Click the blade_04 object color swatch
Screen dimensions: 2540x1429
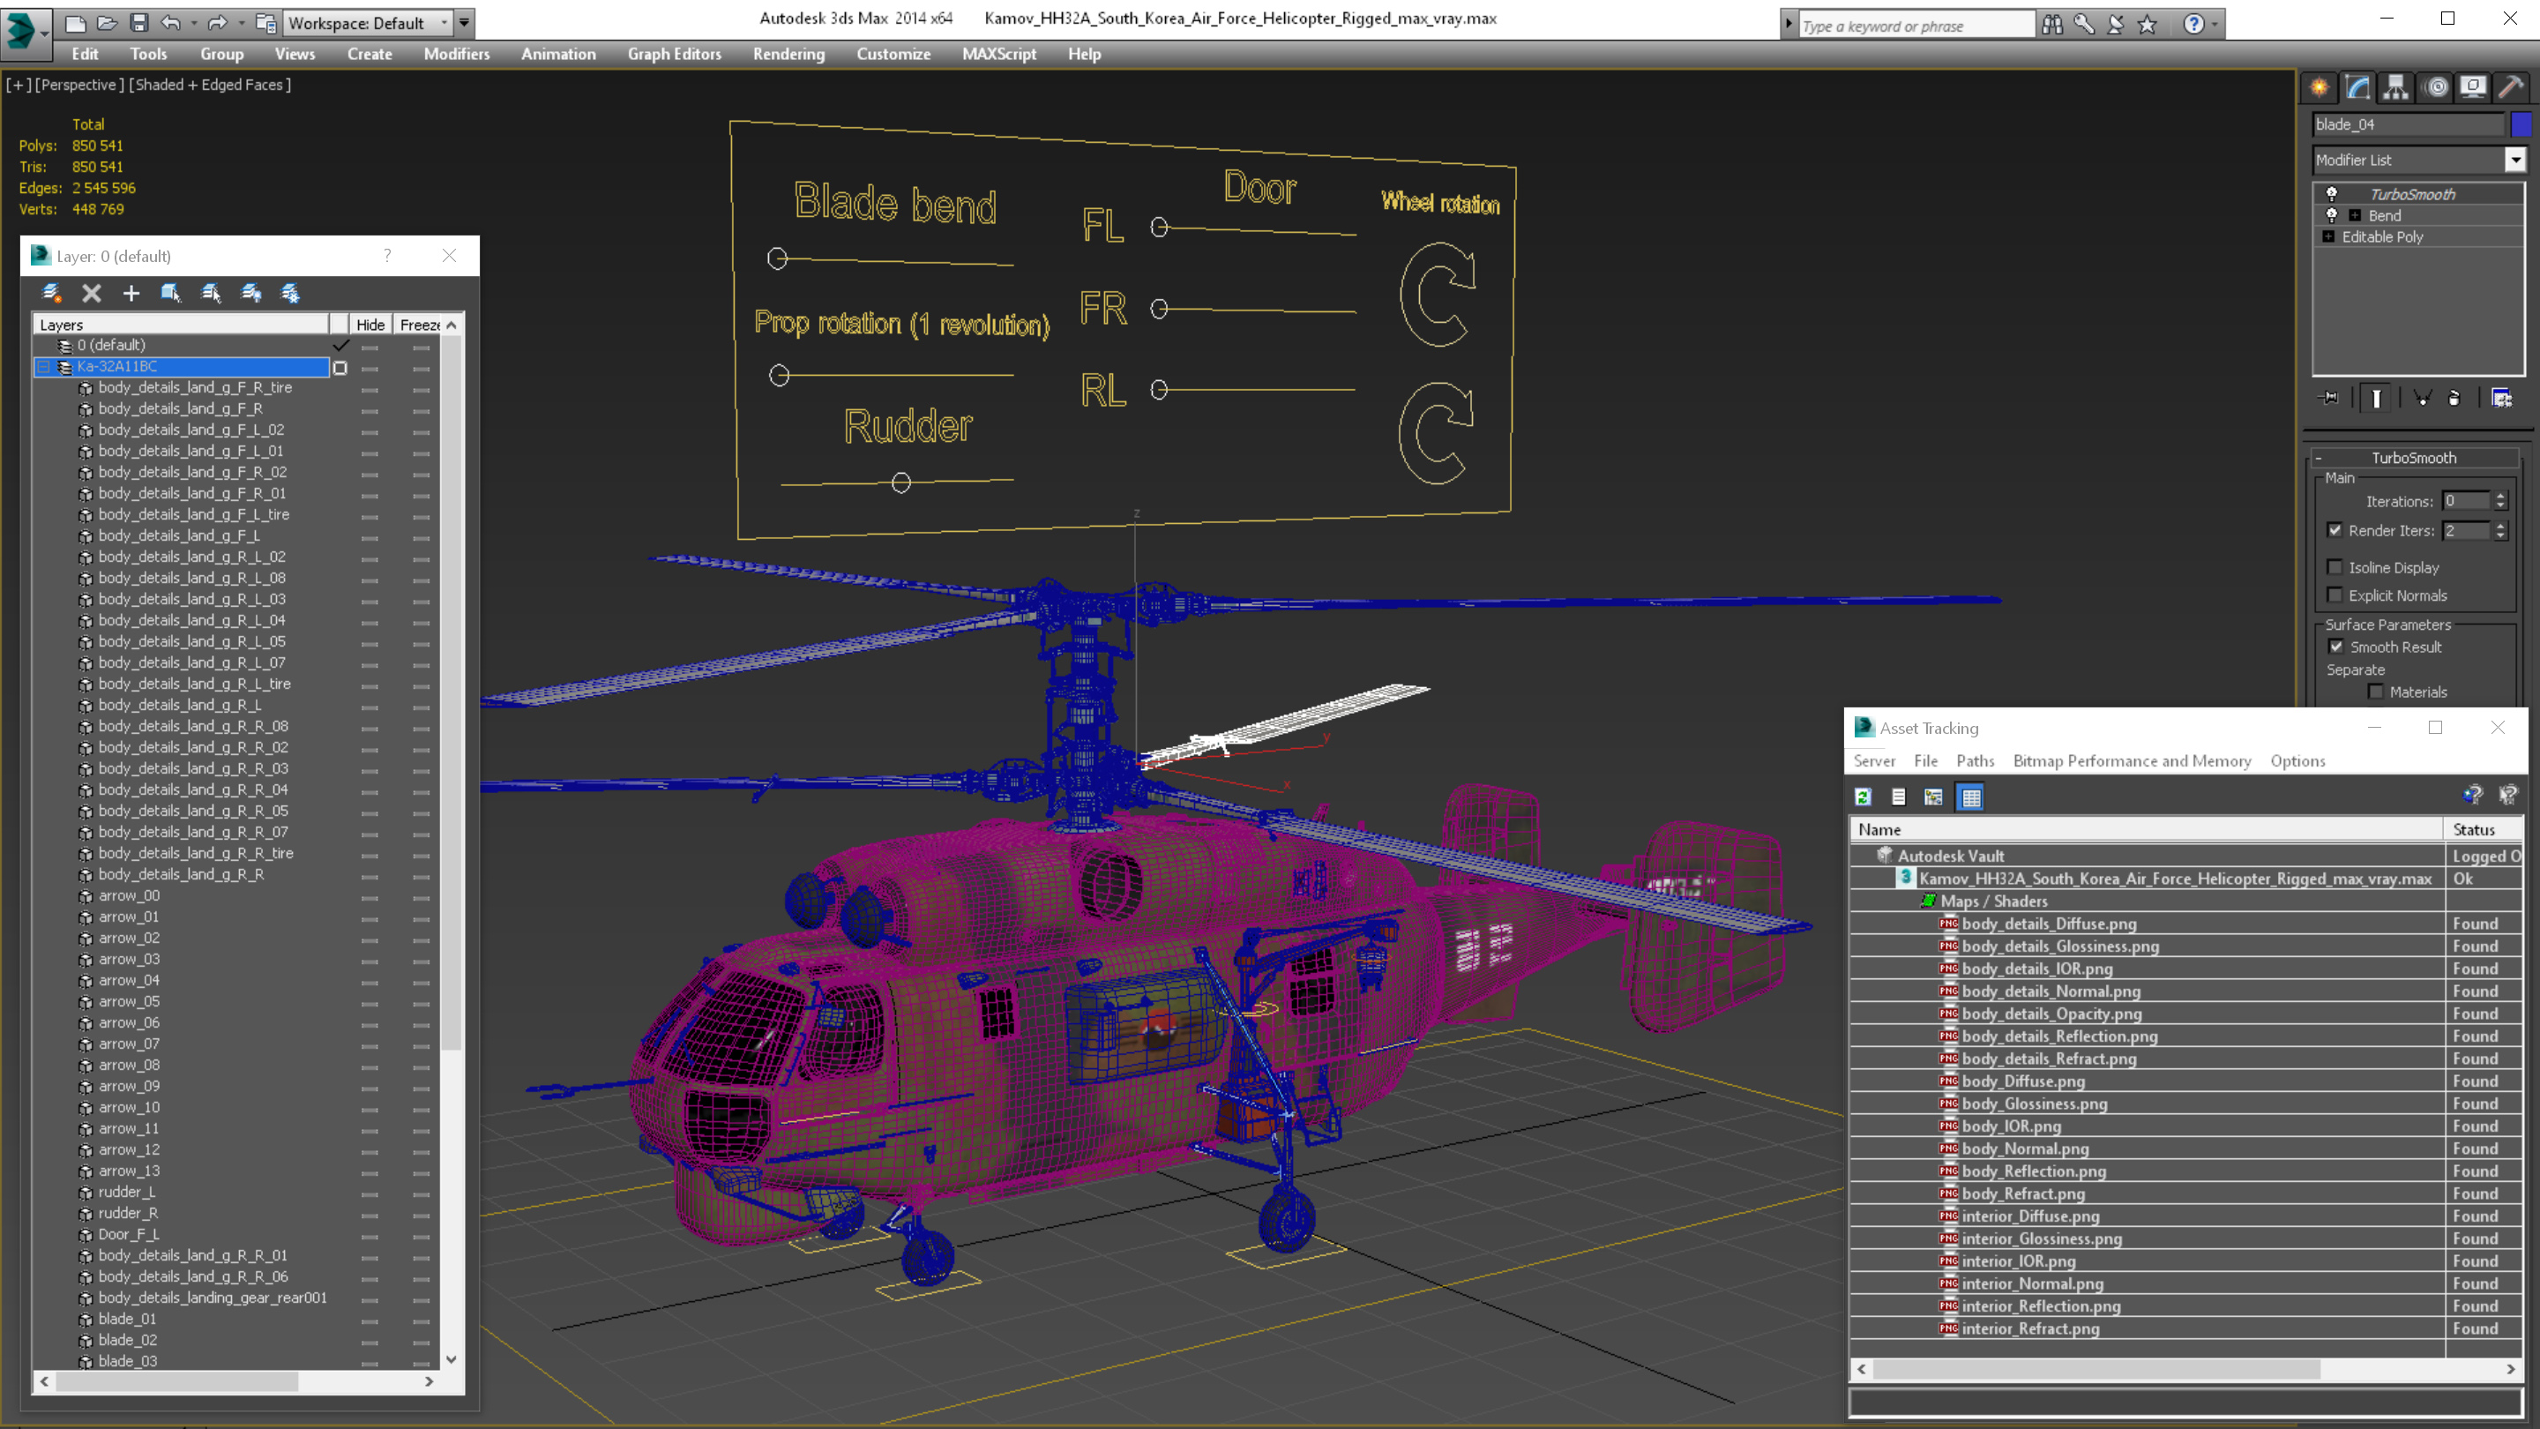click(x=2521, y=124)
